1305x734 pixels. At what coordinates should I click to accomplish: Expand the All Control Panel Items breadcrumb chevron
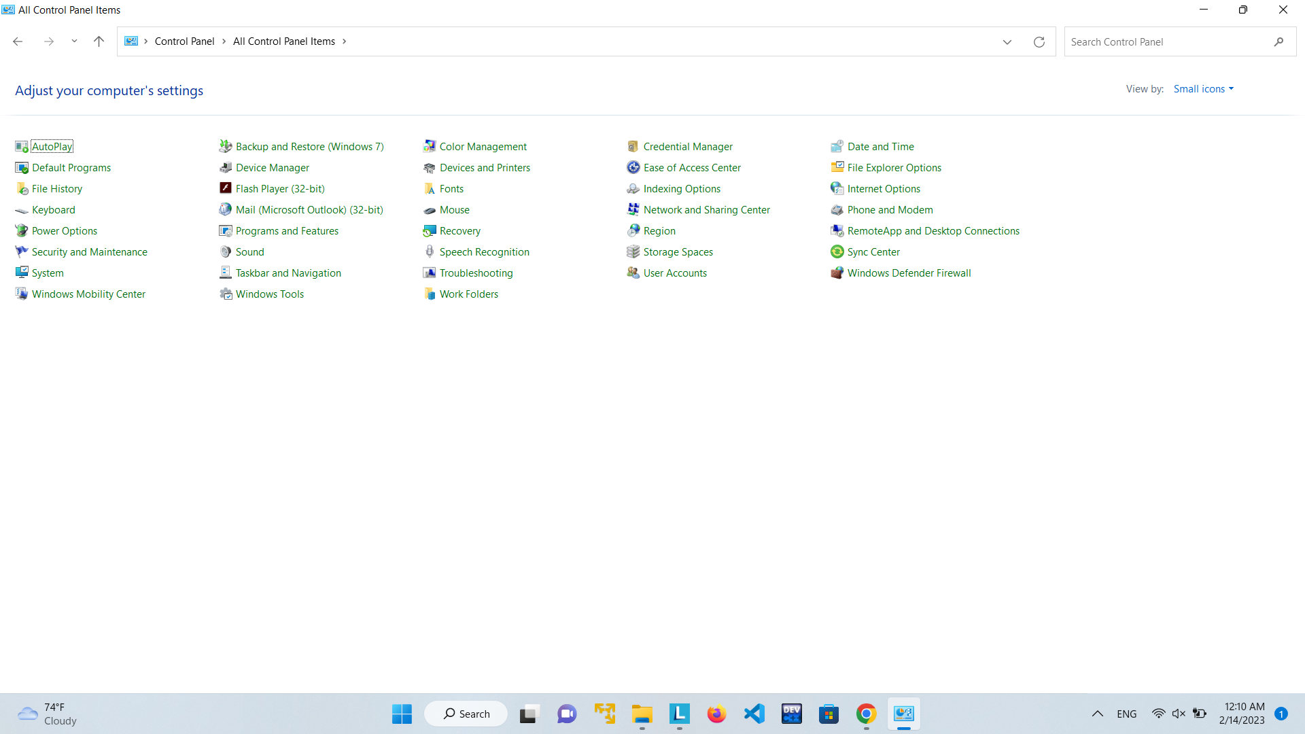click(x=345, y=41)
